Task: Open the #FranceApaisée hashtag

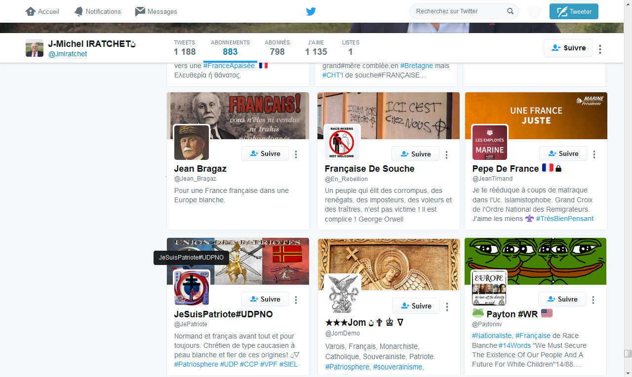Action: pyautogui.click(x=230, y=65)
